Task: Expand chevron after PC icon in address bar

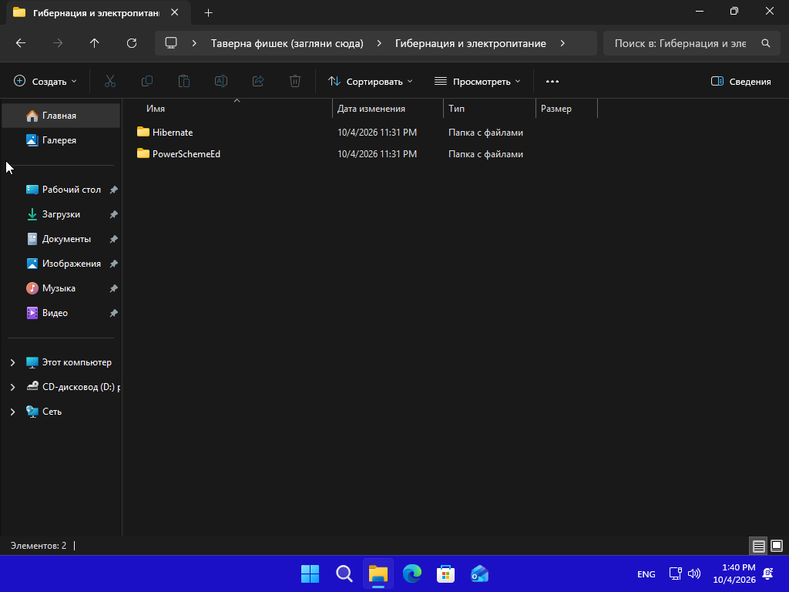Action: coord(194,43)
